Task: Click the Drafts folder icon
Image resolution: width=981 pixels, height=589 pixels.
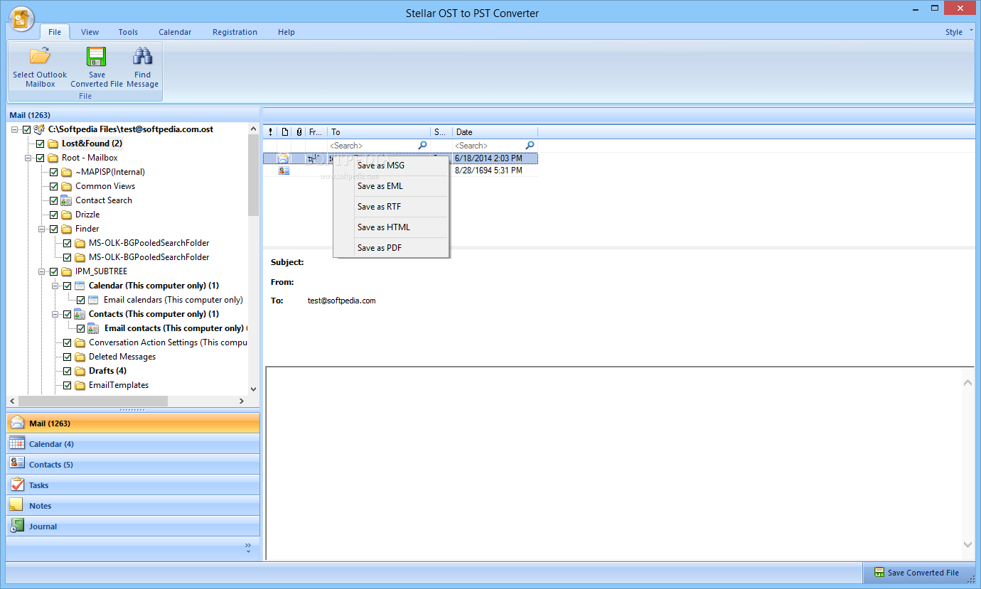Action: pos(80,371)
